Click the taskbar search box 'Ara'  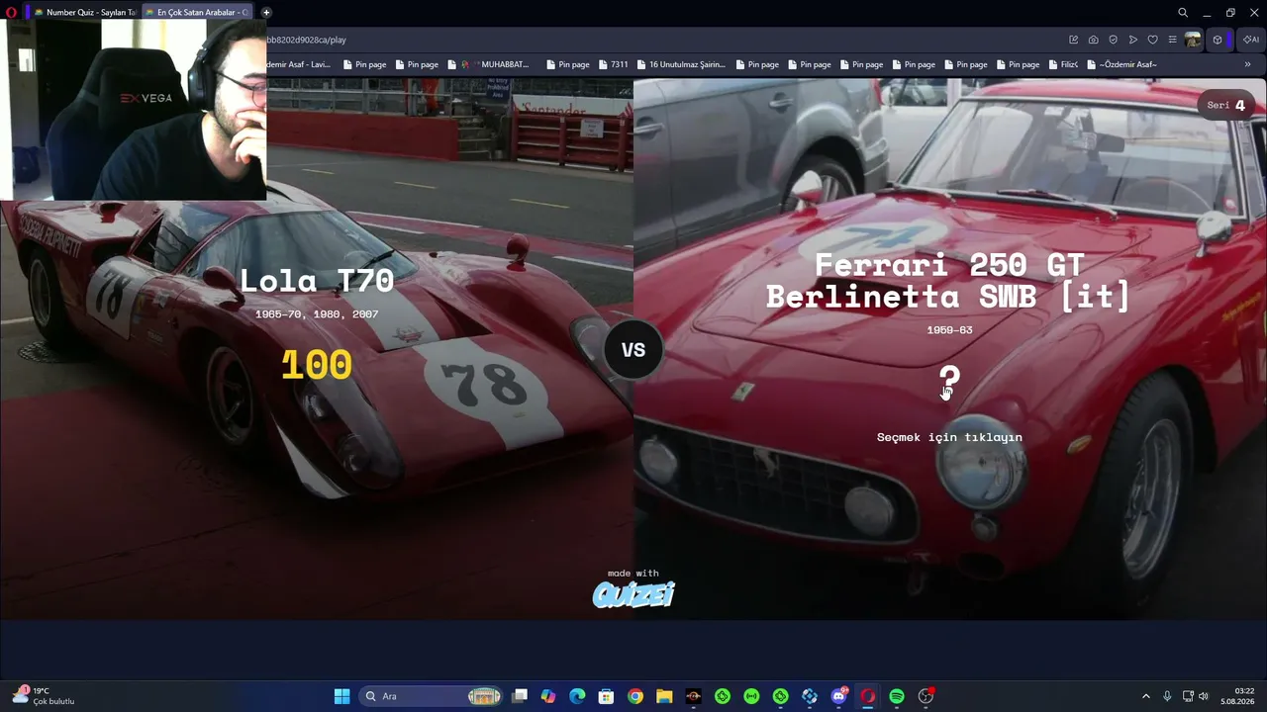(432, 696)
